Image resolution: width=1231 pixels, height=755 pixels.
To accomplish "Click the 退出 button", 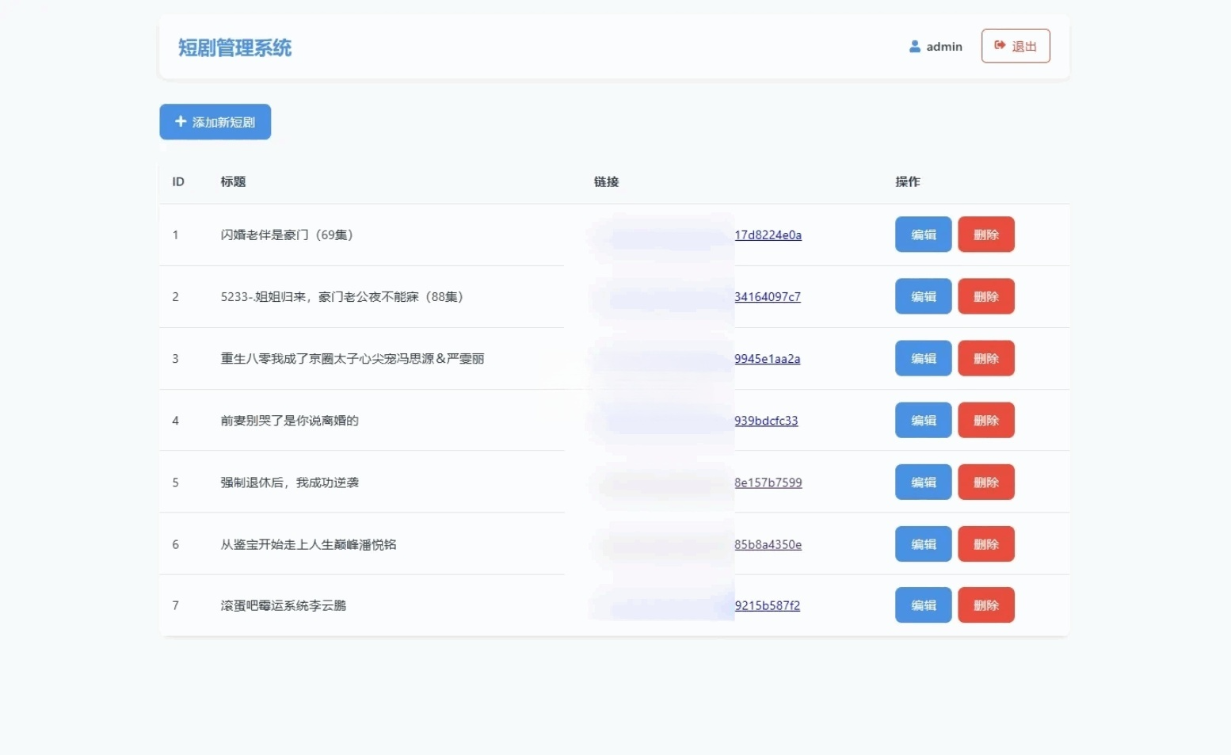I will click(x=1016, y=46).
